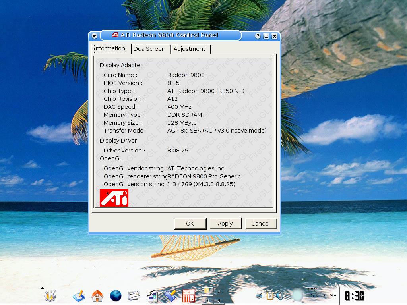Open the pencil drawing application icon
The height and width of the screenshot is (305, 407).
[79, 296]
